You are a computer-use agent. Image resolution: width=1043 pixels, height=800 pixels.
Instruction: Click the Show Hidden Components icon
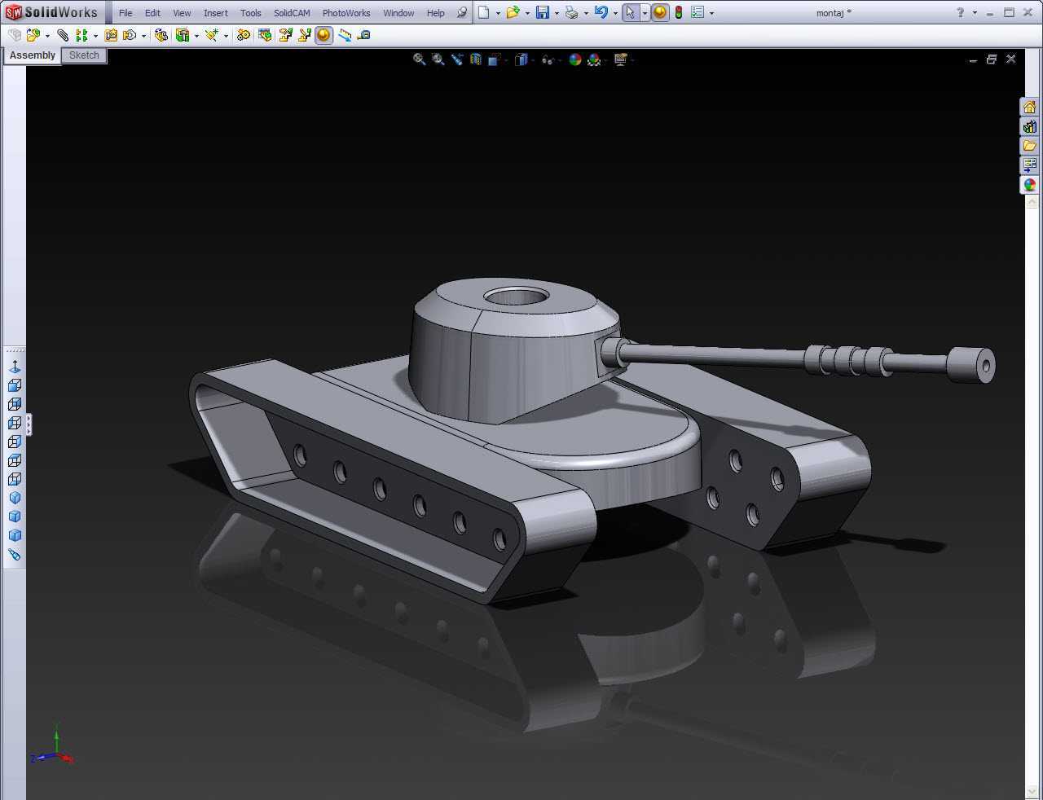161,35
